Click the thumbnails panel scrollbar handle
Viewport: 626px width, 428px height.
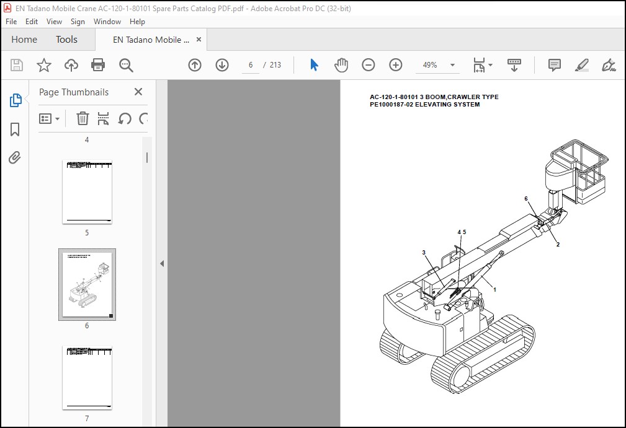click(x=147, y=158)
